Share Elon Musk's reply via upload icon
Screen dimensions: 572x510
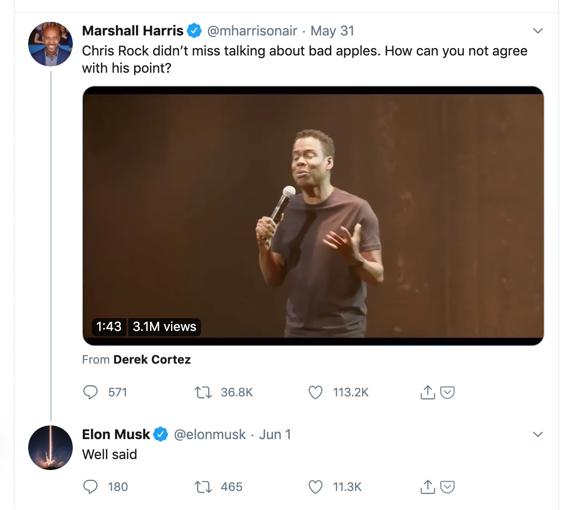click(x=427, y=487)
